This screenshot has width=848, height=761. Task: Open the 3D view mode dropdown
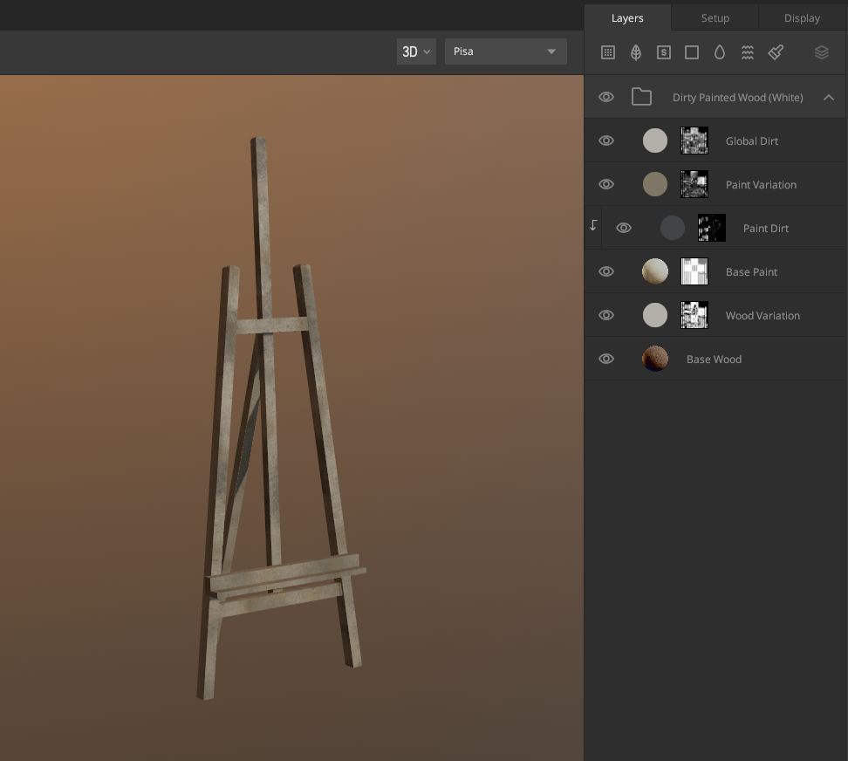click(x=416, y=51)
